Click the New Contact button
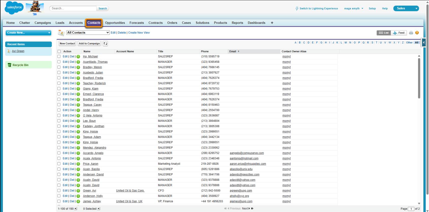 pyautogui.click(x=67, y=43)
